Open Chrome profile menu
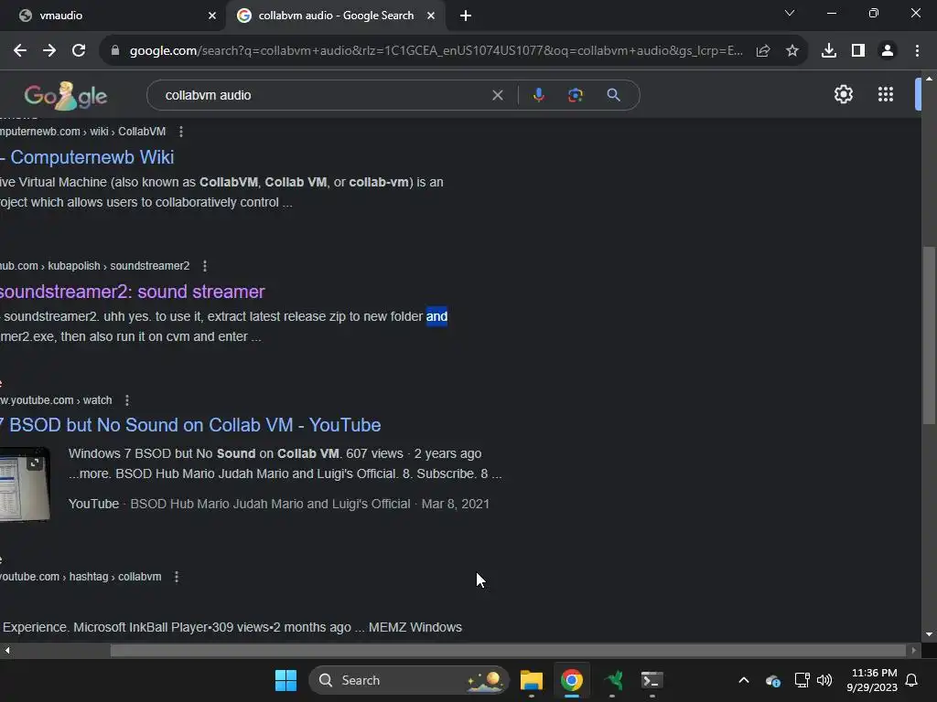 [888, 51]
